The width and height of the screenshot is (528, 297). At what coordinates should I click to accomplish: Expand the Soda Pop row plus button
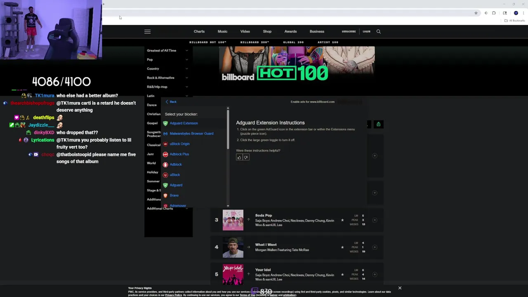click(x=375, y=220)
